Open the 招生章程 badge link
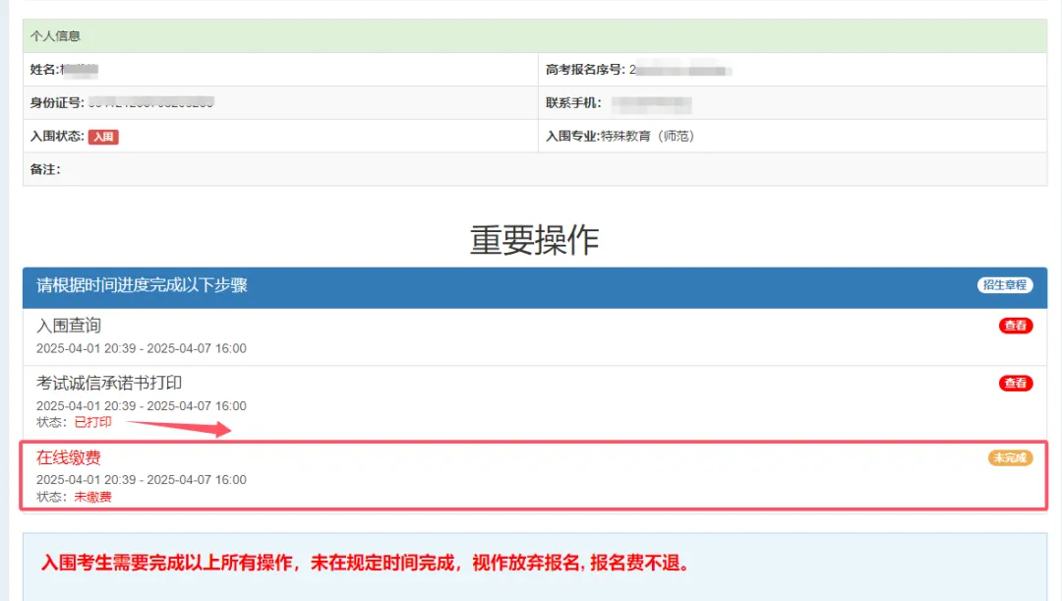Screen dimensions: 1062x601 [x=1005, y=285]
